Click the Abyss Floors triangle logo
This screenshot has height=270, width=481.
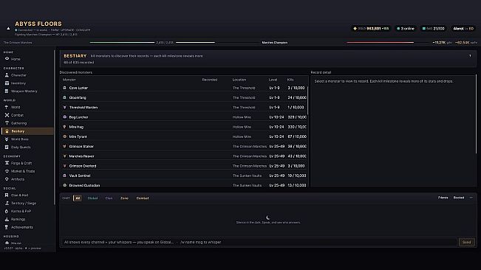[8, 29]
